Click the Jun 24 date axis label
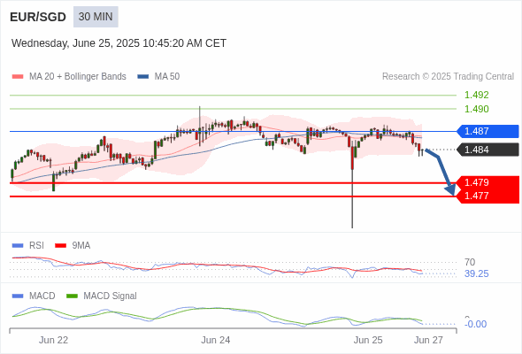 click(x=215, y=340)
